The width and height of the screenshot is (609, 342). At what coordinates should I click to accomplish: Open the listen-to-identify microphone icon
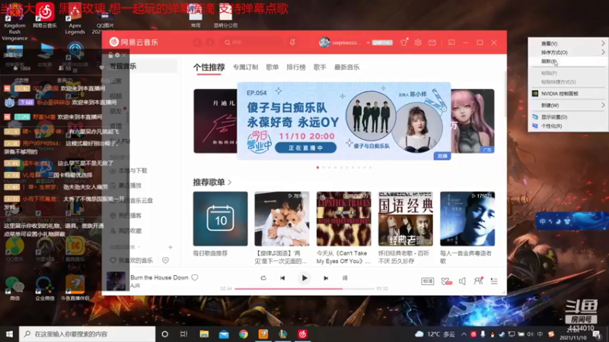tap(292, 43)
